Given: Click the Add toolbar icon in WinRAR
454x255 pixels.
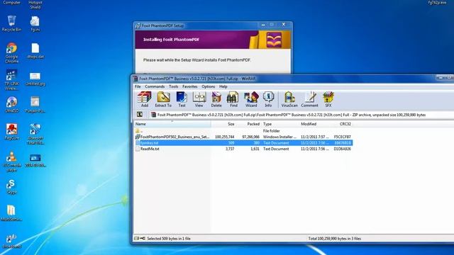Looking at the screenshot, I should pyautogui.click(x=145, y=99).
